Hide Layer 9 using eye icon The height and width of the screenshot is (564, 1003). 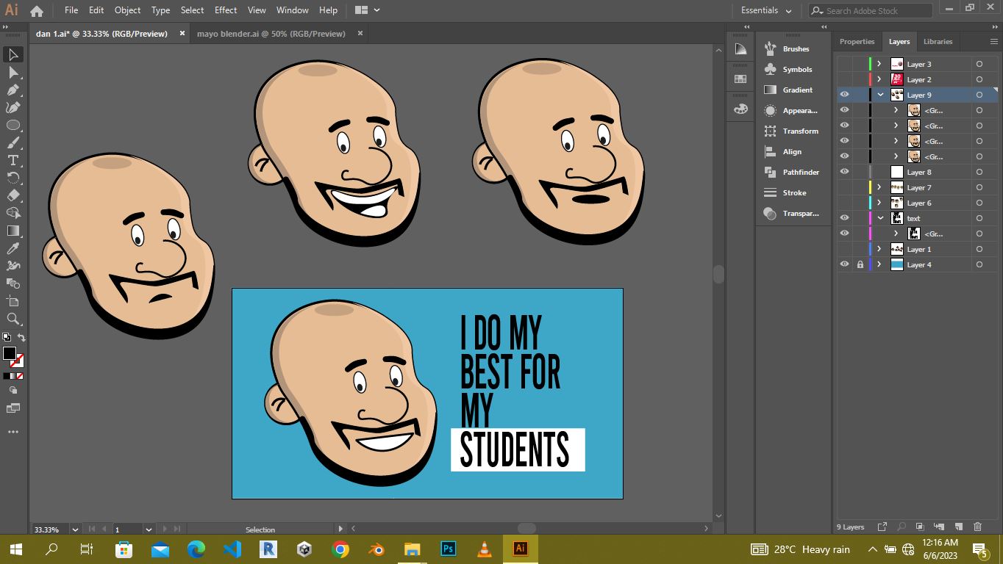[844, 95]
